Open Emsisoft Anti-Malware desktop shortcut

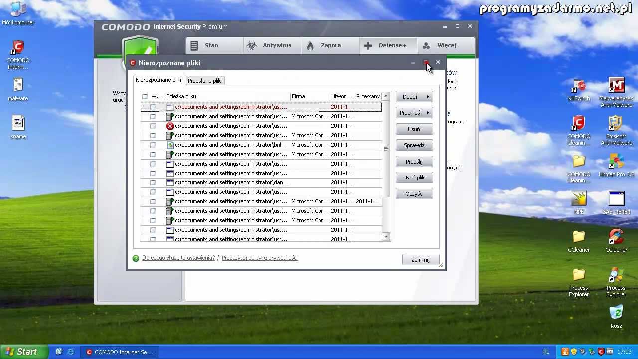coord(616,131)
